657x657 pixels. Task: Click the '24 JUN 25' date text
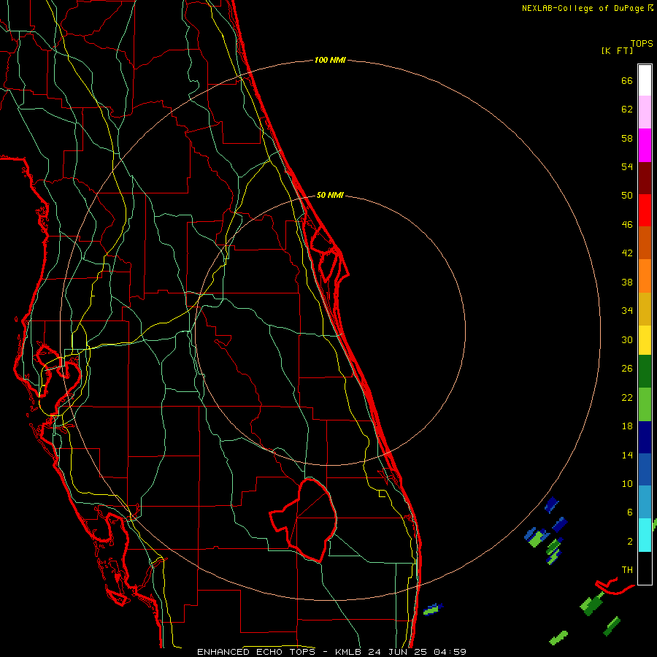click(x=397, y=652)
